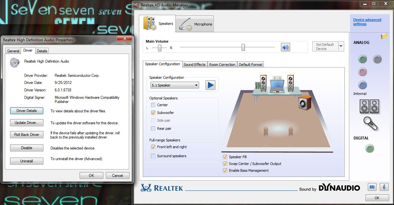Click Cancel in the Properties dialog

118,176
